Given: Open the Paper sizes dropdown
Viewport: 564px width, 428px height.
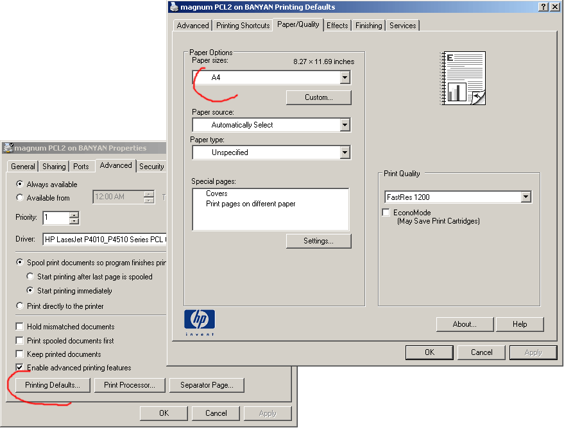Looking at the screenshot, I should (x=345, y=78).
